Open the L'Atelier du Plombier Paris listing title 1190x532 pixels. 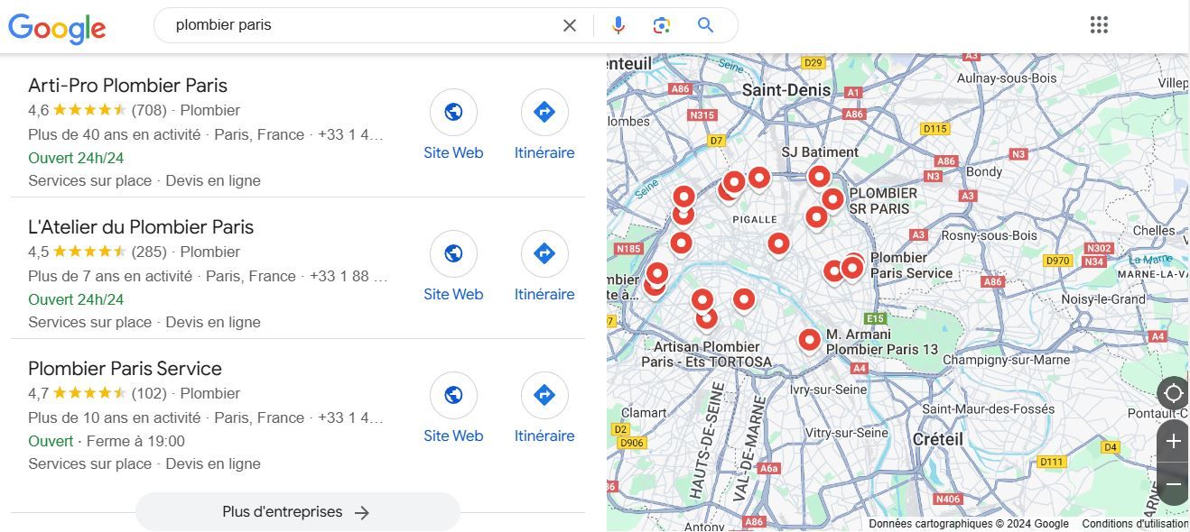coord(141,227)
